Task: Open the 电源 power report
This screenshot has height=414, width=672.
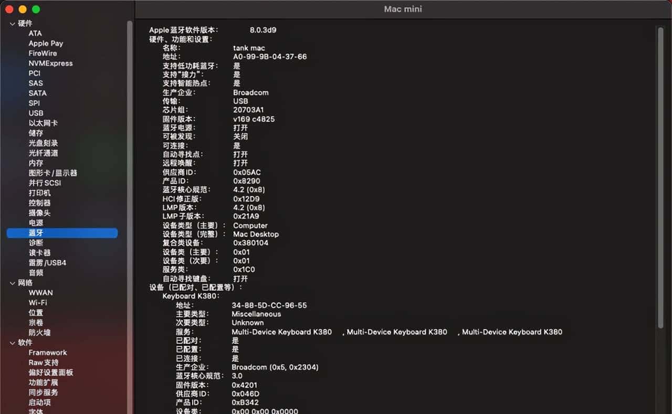Action: pyautogui.click(x=36, y=222)
